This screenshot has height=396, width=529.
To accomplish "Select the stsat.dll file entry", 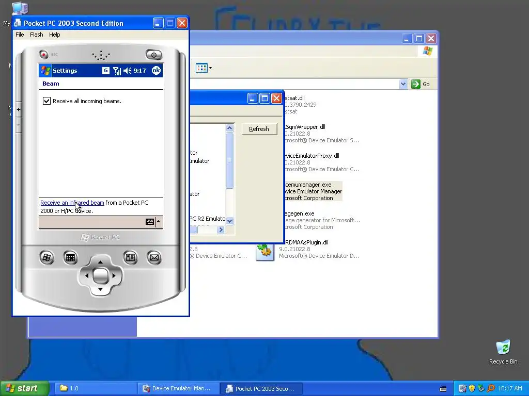I will click(300, 105).
